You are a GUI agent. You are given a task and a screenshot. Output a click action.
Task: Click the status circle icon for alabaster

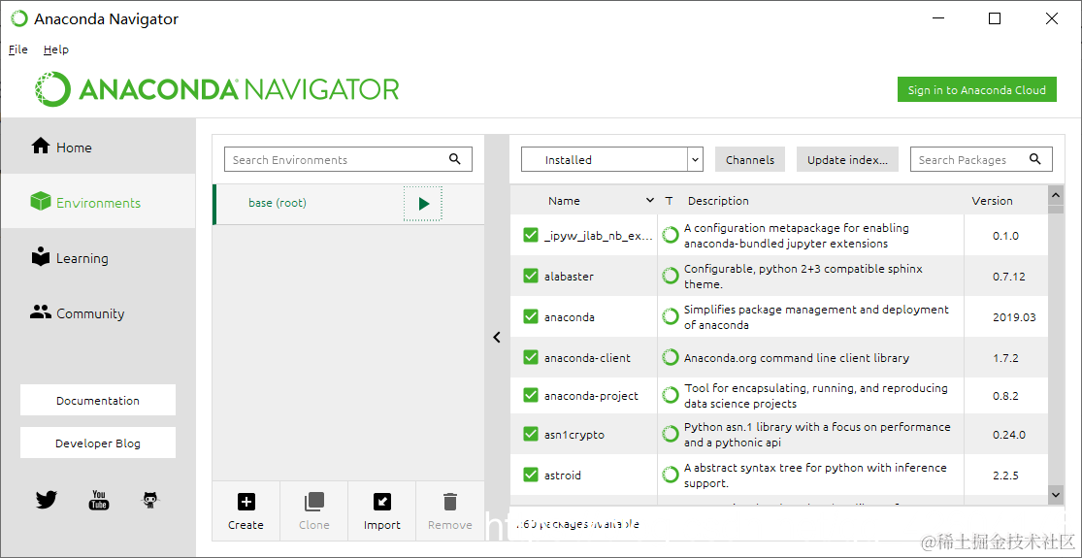(x=670, y=276)
